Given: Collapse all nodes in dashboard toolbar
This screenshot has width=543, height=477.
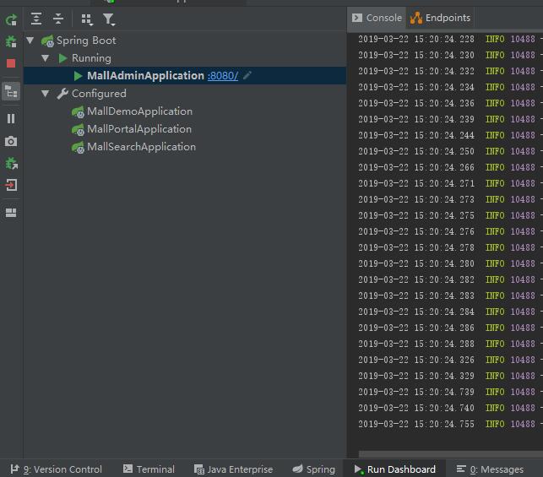Looking at the screenshot, I should (x=58, y=19).
